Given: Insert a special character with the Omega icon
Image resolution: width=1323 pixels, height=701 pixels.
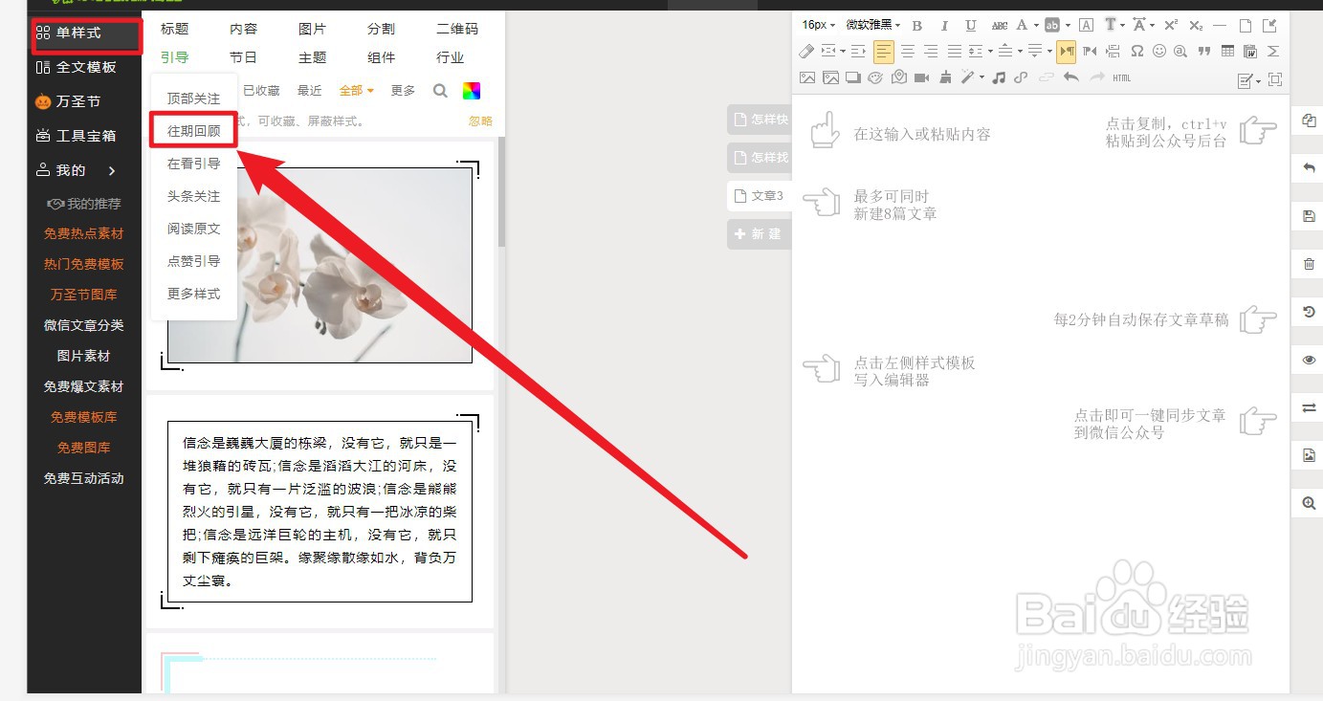Looking at the screenshot, I should 1136,52.
